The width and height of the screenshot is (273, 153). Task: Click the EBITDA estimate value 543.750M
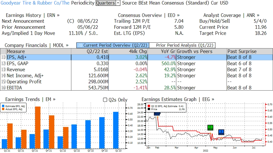click(x=98, y=88)
